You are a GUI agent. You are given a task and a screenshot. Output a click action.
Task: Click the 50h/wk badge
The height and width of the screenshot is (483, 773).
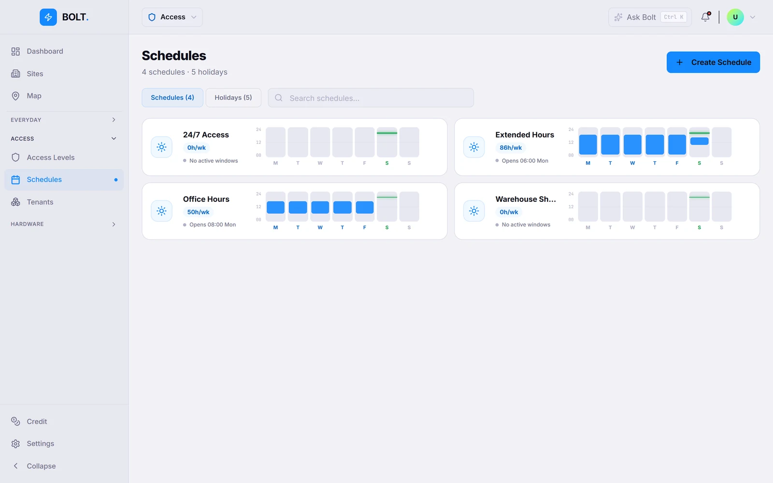point(198,212)
